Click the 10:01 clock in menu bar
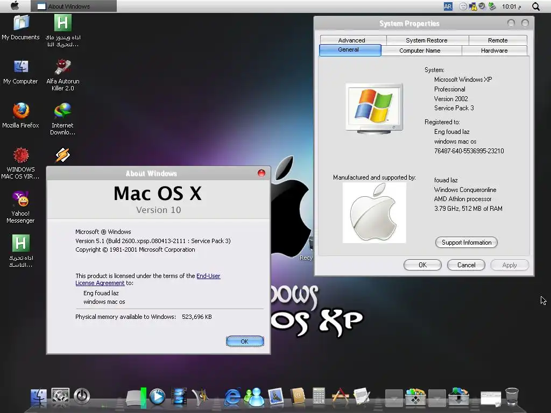Screen dimensions: 551x413 [512, 6]
